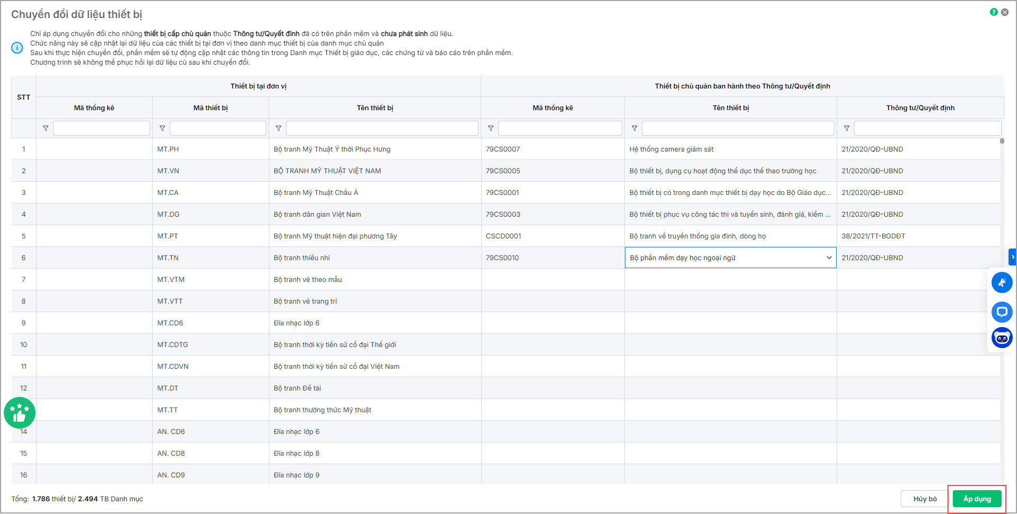The image size is (1017, 514).
Task: Open the chat support bubble icon
Action: (x=1002, y=312)
